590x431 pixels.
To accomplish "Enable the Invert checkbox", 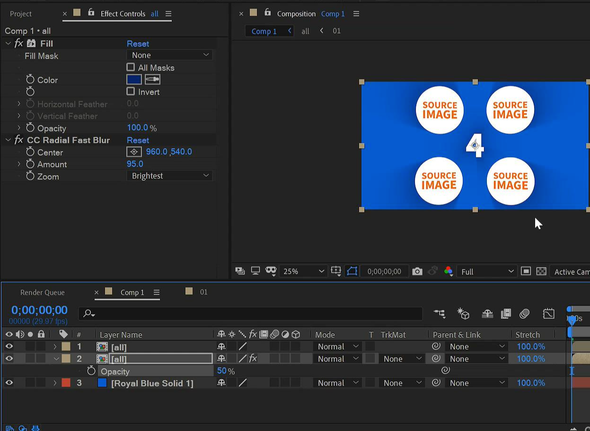I will coord(131,91).
